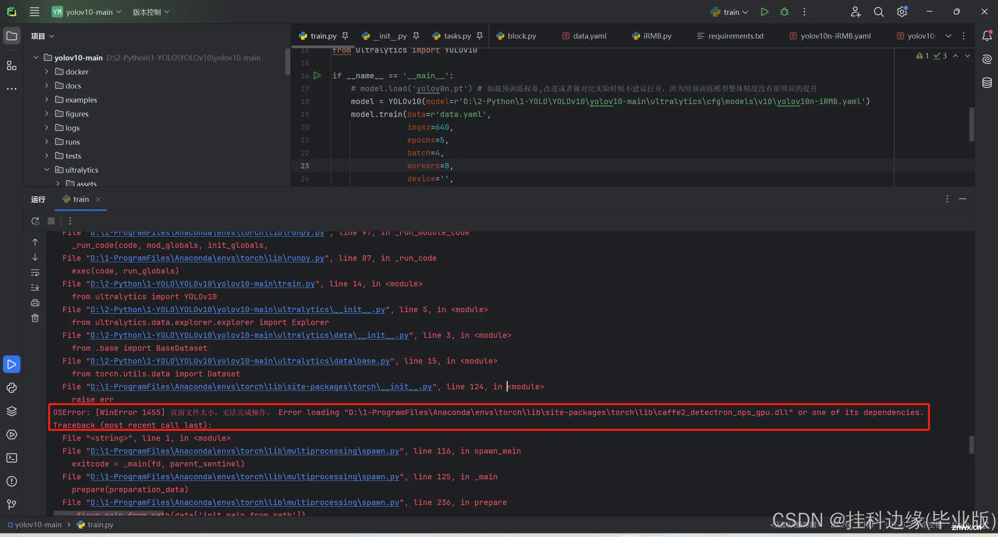Rerun the train process

point(35,221)
